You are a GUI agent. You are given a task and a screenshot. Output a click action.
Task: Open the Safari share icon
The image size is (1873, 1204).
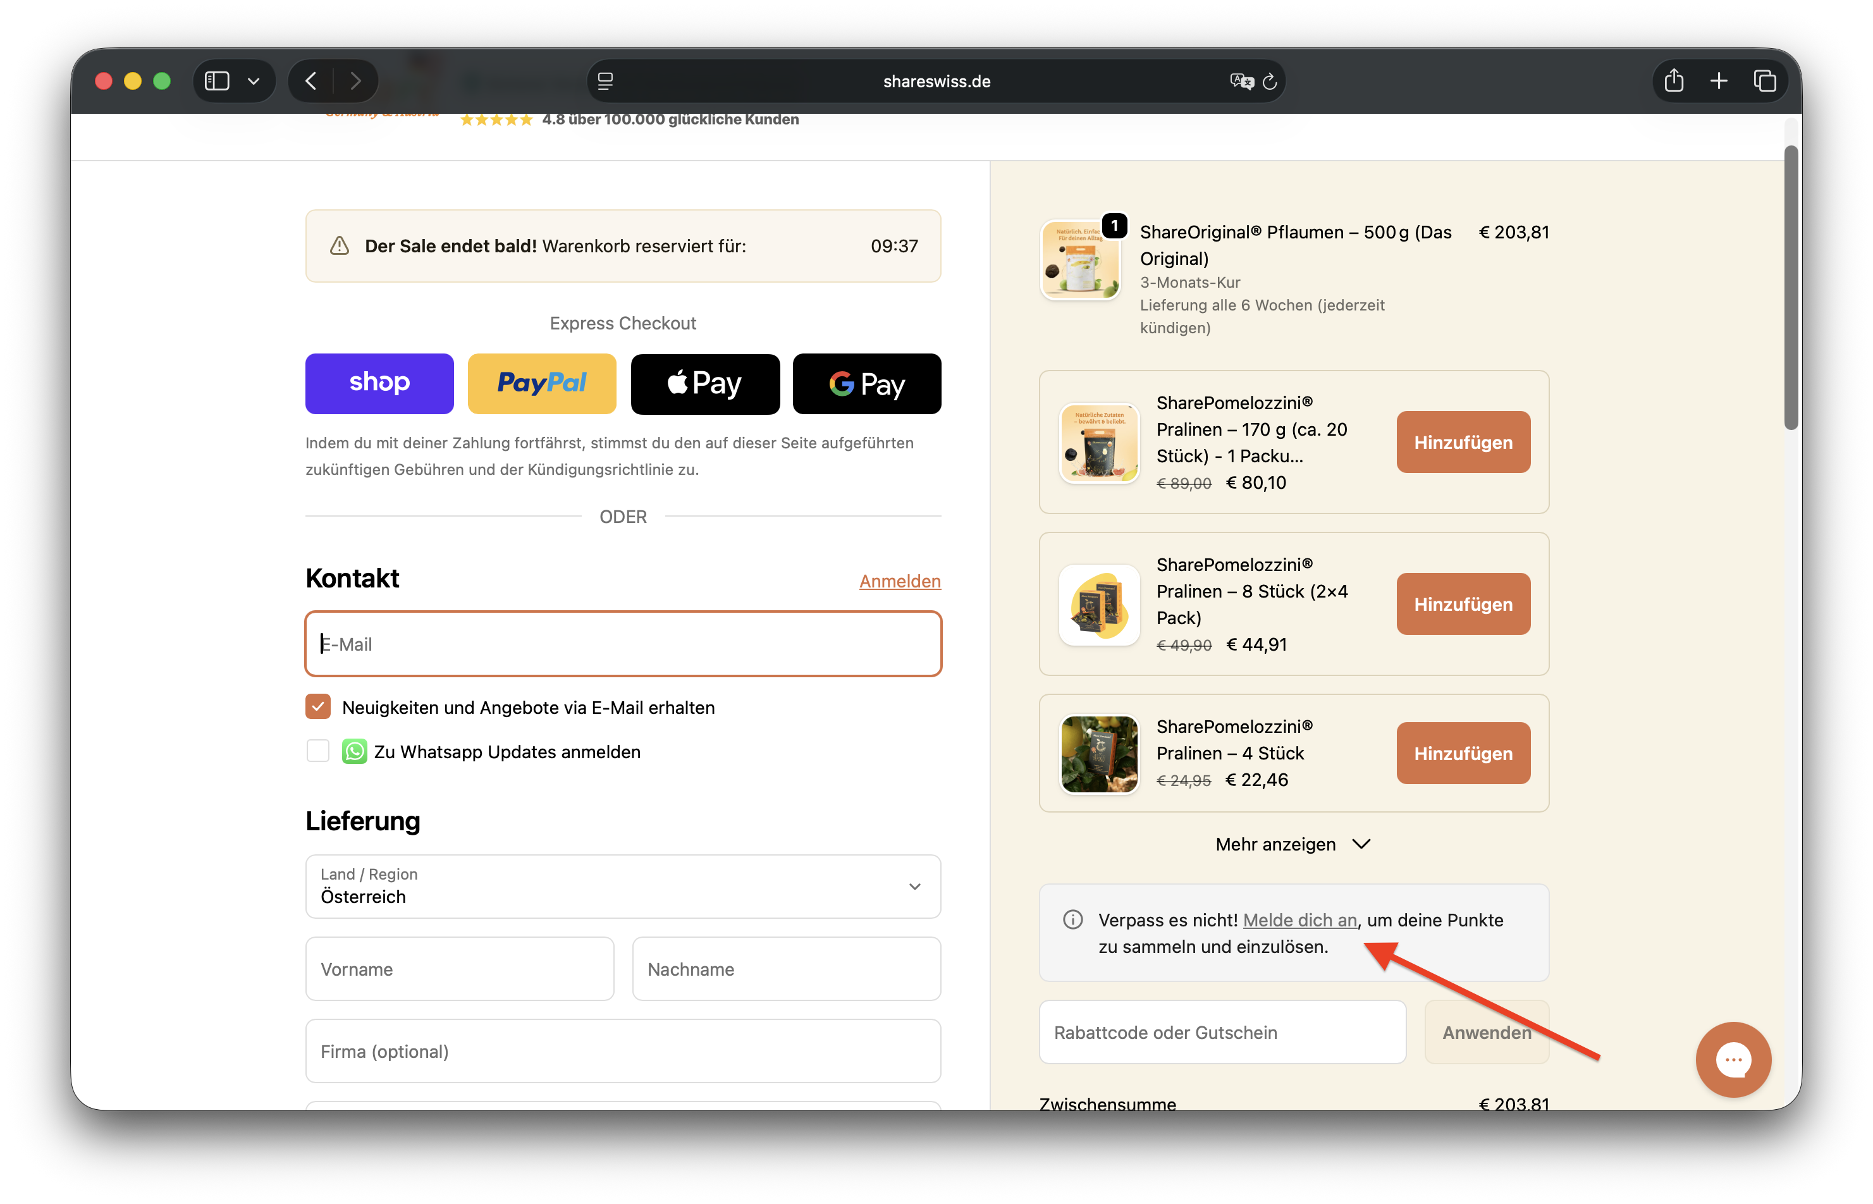point(1674,82)
